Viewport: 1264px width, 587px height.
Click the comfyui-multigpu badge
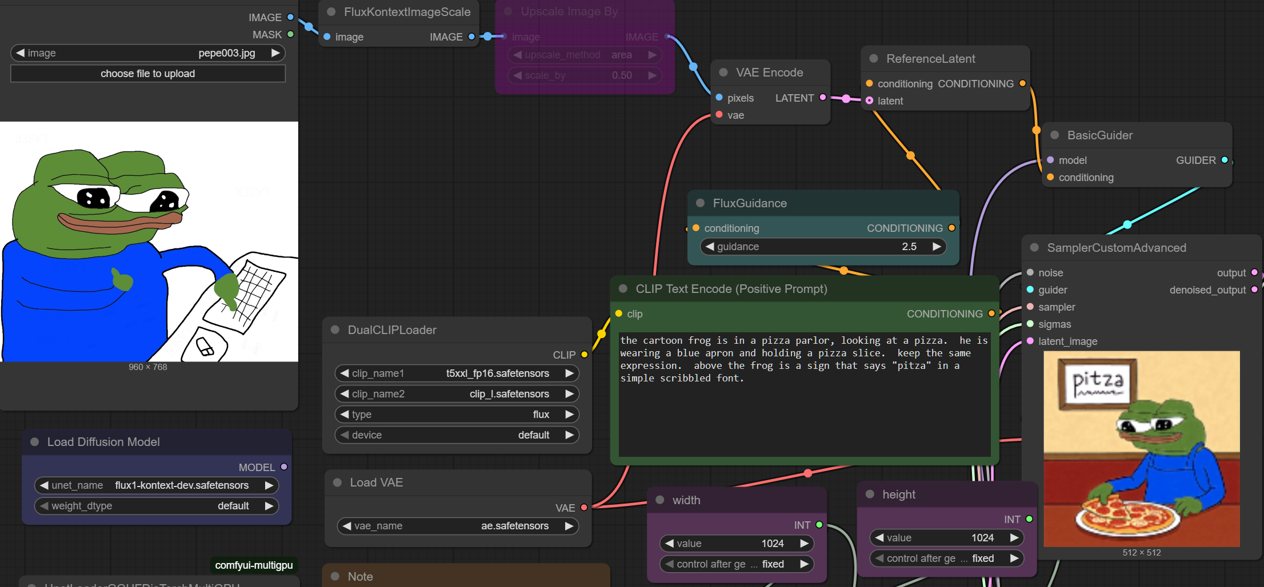254,565
